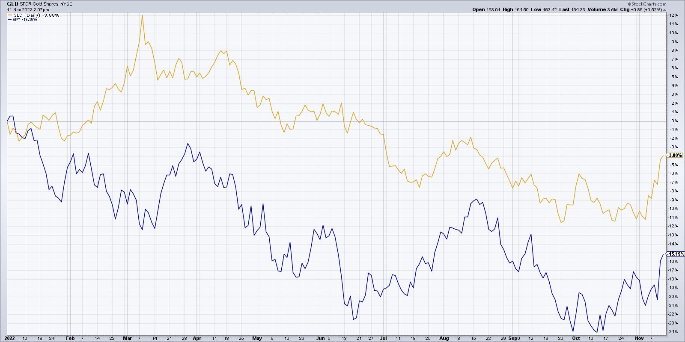Click the -24% label on the percent axis
This screenshot has width=685, height=342.
(x=673, y=332)
